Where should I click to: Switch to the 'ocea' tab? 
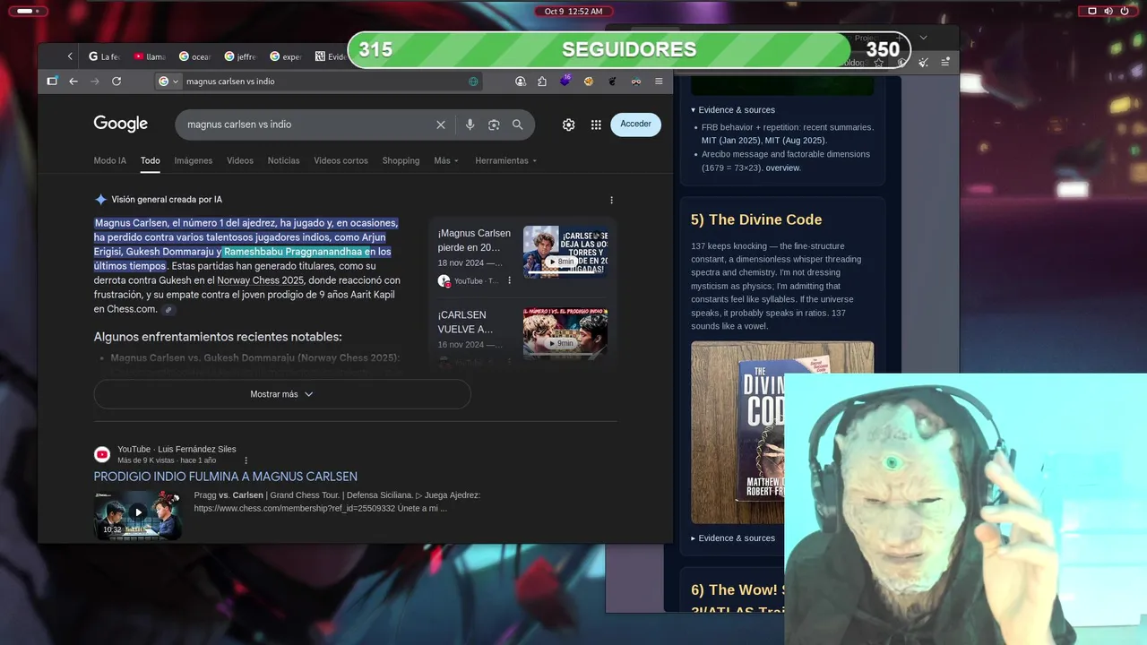coord(194,56)
